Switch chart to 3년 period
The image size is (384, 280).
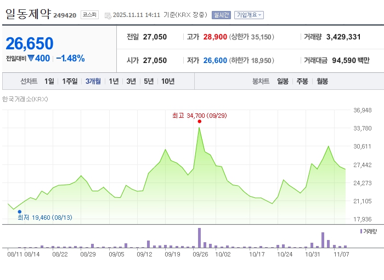point(131,81)
